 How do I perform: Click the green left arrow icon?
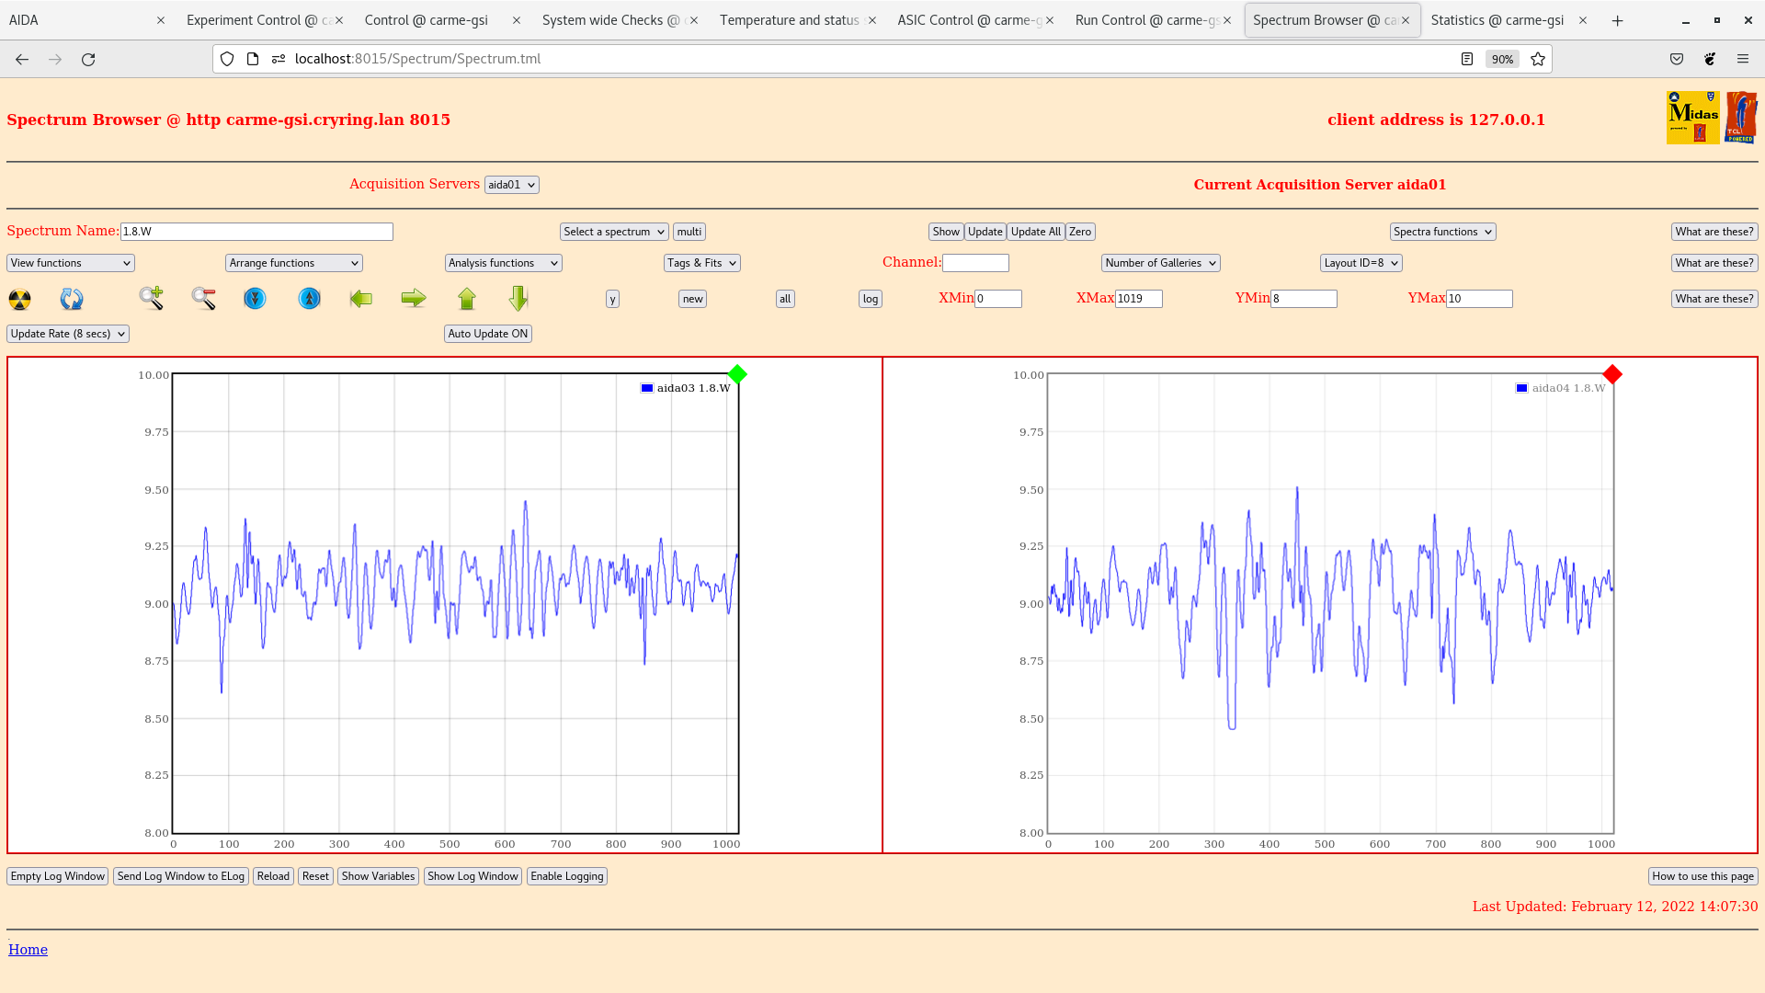point(361,298)
